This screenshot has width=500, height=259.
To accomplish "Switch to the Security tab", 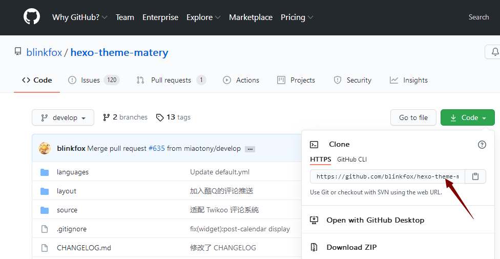I will coord(352,80).
